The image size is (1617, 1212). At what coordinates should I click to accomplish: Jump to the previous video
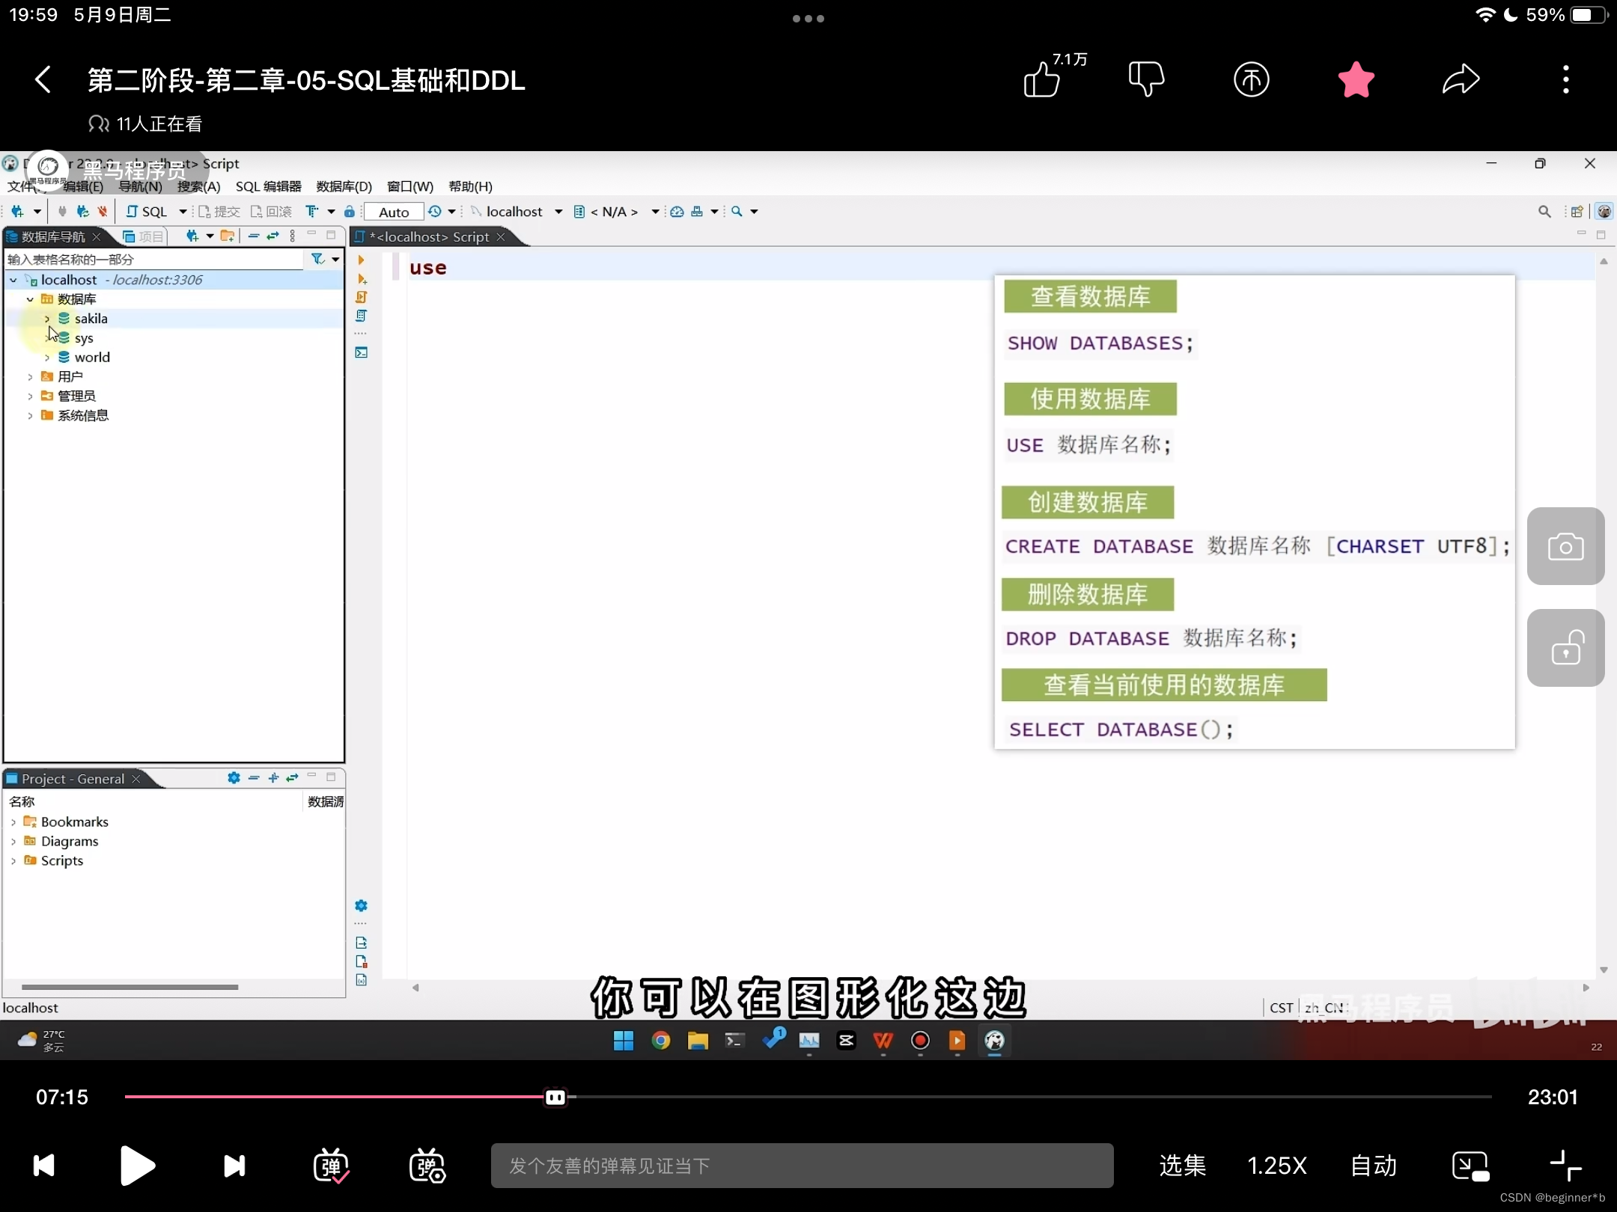pyautogui.click(x=43, y=1166)
